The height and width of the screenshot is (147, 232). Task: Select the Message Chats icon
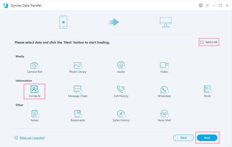coord(78,89)
